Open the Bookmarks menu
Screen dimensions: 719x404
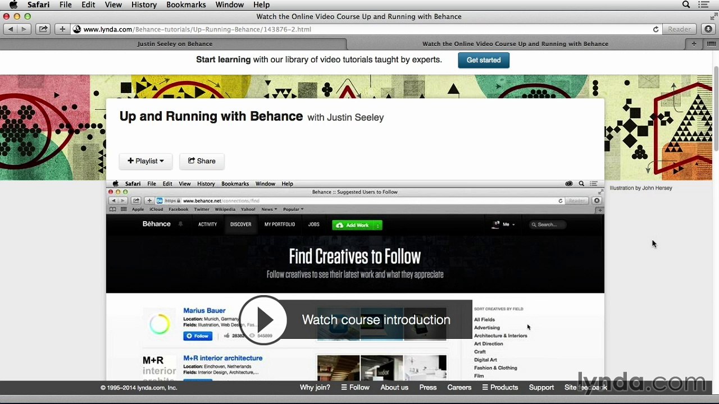(x=186, y=4)
